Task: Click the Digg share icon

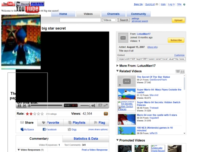Action: 69,129
